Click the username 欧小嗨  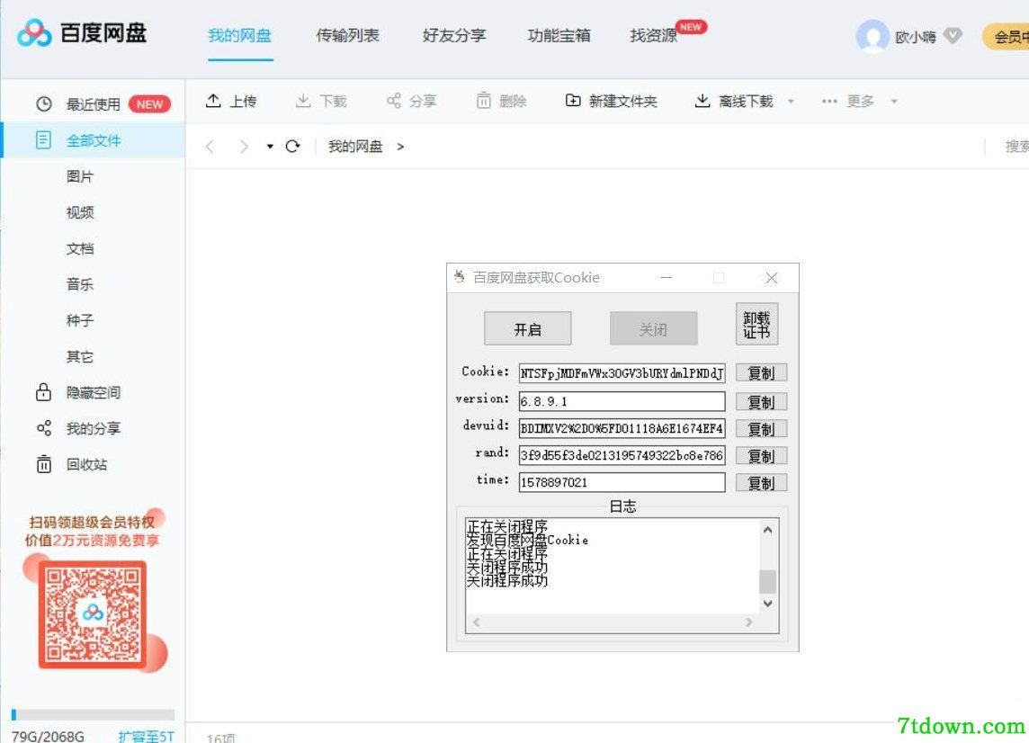pyautogui.click(x=916, y=37)
